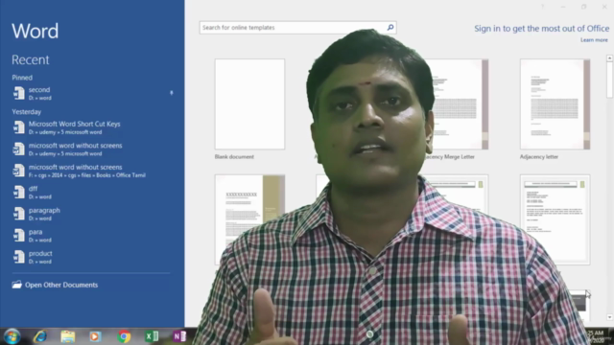This screenshot has height=345, width=614.
Task: Open 'microsoft word without screens' in Office Tamil folder
Action: point(91,171)
